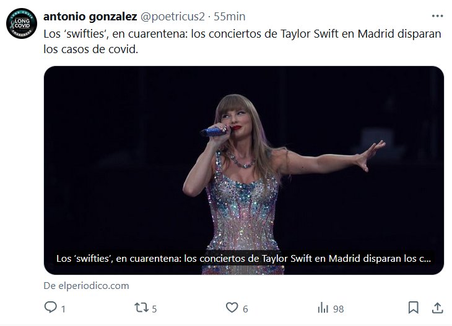452x326 pixels.
Task: Open antonio gonzalez's profile name link
Action: coord(90,17)
